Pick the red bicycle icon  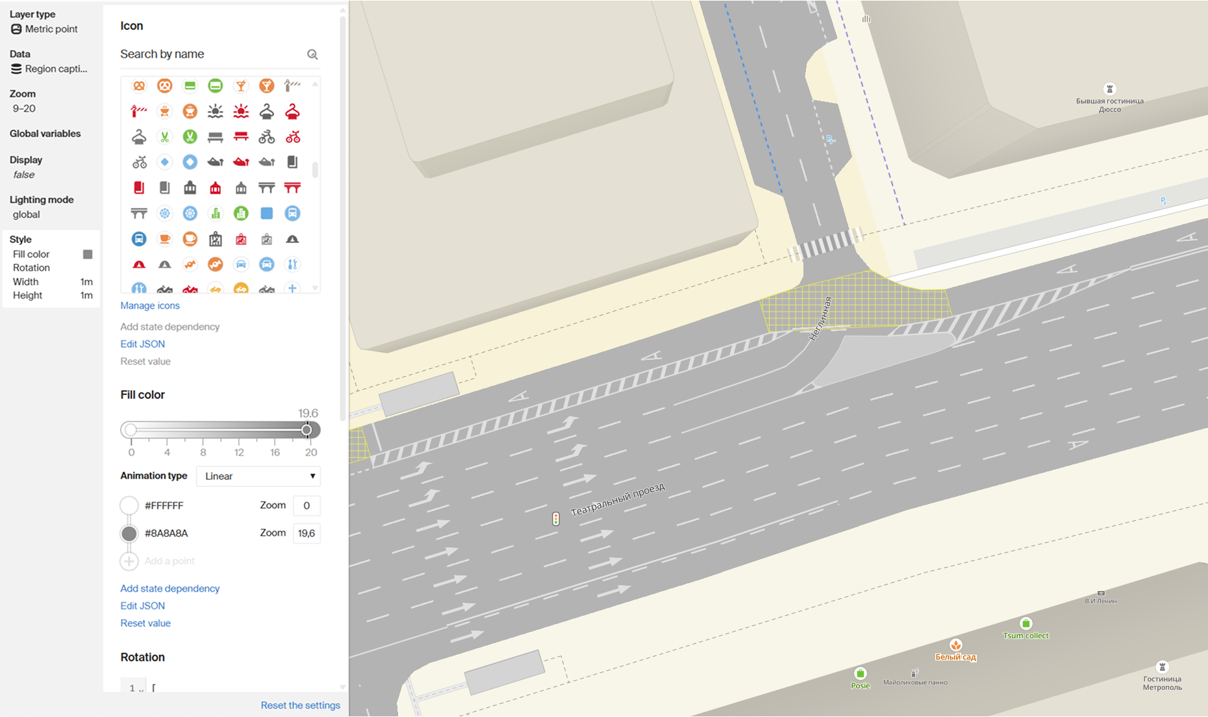[x=292, y=136]
